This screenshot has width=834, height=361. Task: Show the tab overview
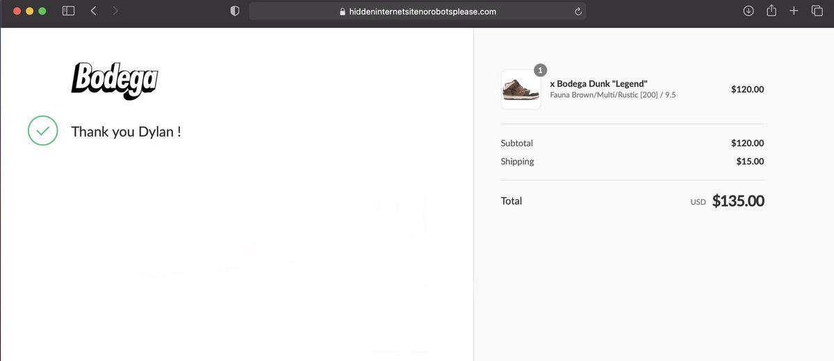point(817,11)
